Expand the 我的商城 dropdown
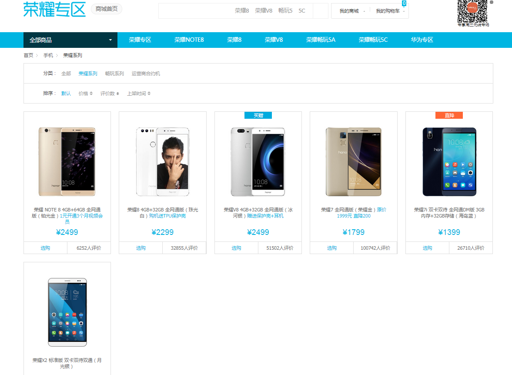The height and width of the screenshot is (375, 512). 350,10
